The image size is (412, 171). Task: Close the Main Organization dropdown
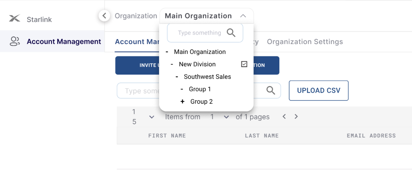[243, 16]
